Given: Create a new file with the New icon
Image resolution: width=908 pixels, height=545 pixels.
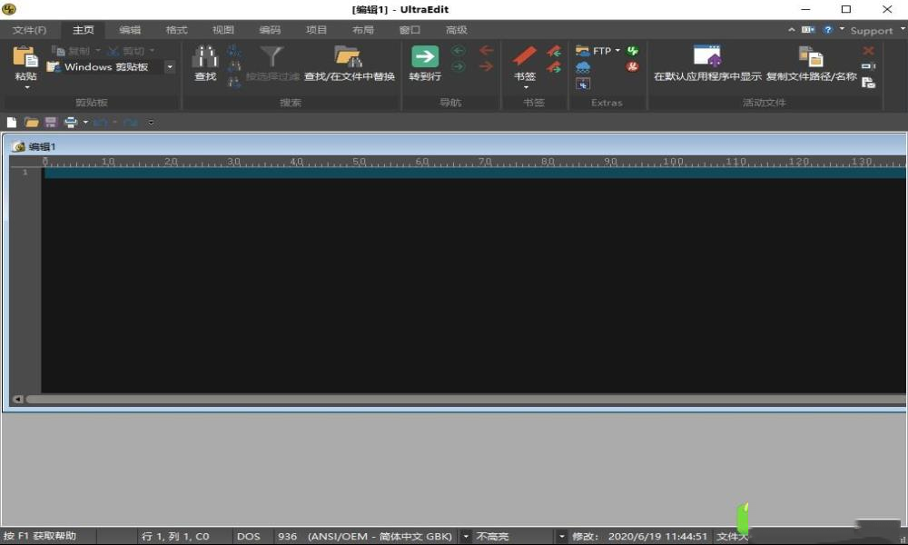Looking at the screenshot, I should 11,121.
